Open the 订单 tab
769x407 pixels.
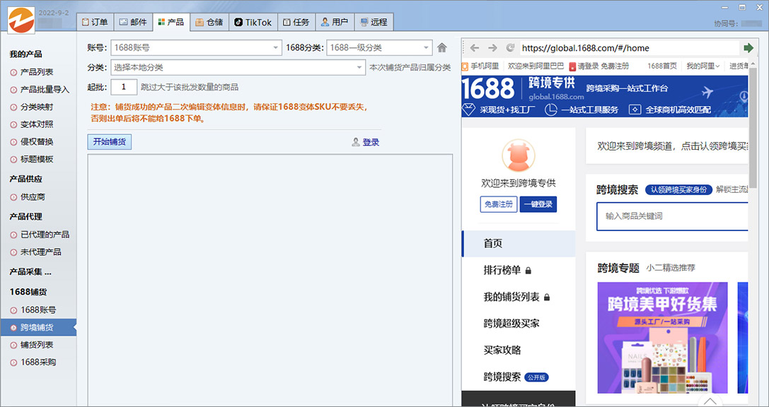[95, 22]
